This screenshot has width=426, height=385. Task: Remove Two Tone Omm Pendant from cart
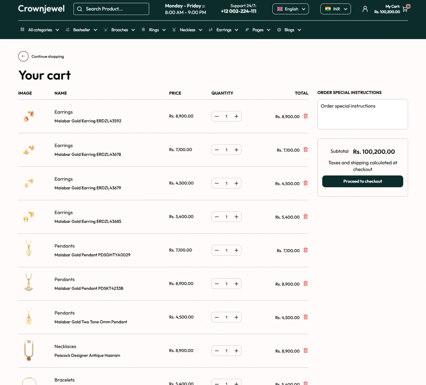(x=306, y=317)
